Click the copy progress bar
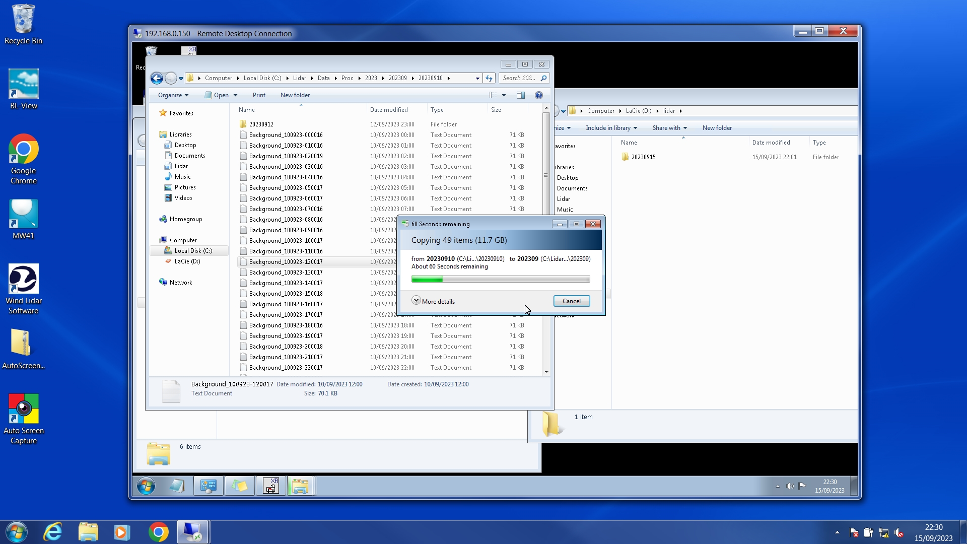The image size is (967, 544). 500,279
